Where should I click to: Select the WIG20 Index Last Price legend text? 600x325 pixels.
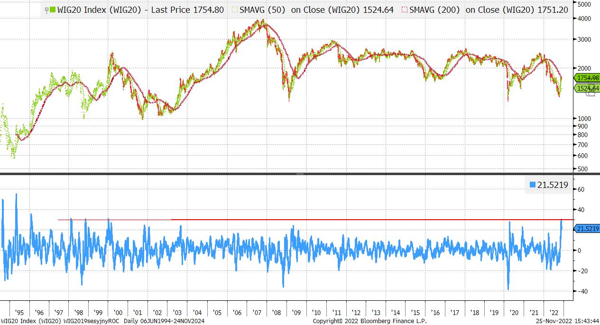coord(140,9)
